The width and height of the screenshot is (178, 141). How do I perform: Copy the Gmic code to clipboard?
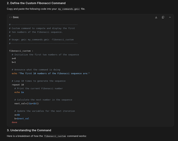(163, 17)
